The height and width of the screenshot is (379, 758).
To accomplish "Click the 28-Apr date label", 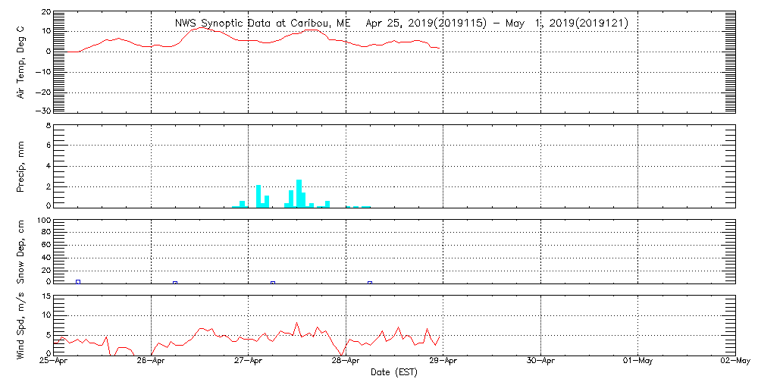I will pyautogui.click(x=346, y=362).
